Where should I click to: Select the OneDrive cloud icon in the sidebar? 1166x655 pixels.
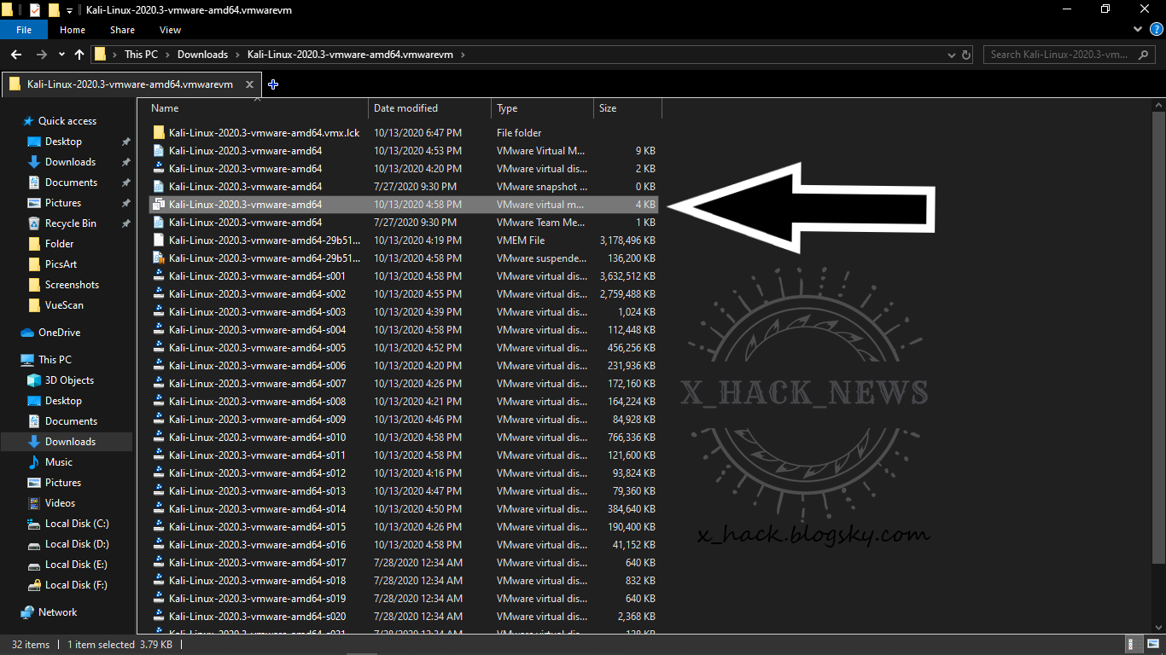[27, 333]
